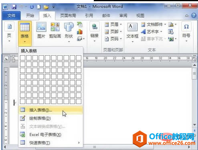Click the Word application icon in title bar
The image size is (198, 150).
(x=5, y=7)
